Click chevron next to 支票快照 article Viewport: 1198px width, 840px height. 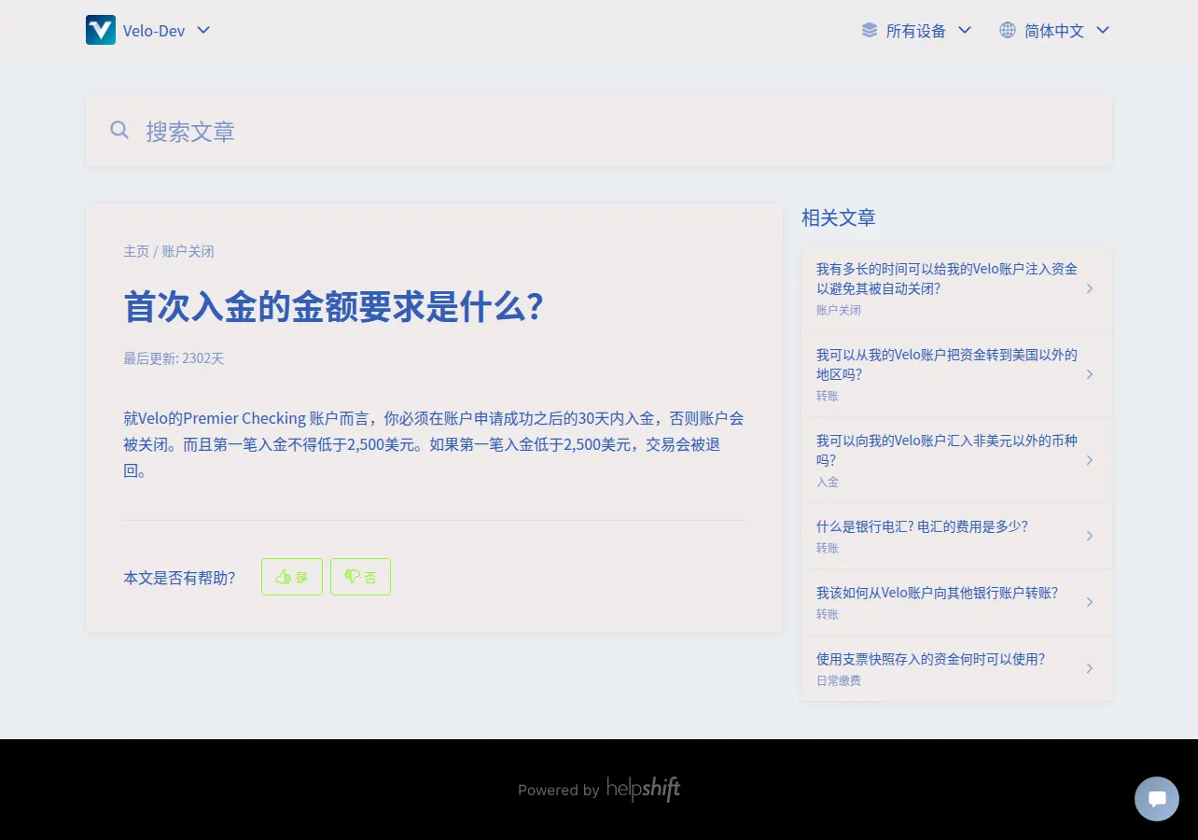pos(1090,668)
